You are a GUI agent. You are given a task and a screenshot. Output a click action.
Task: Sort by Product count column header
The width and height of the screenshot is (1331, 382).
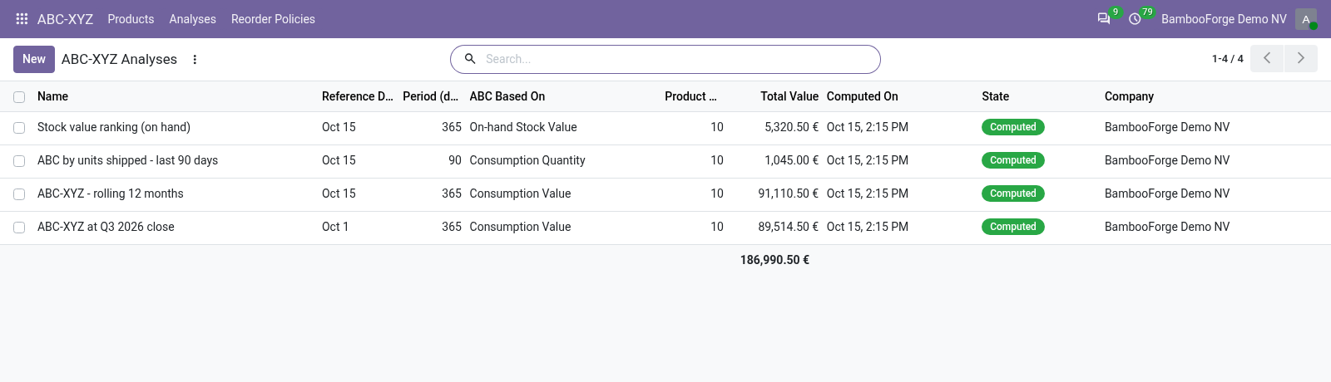click(690, 96)
